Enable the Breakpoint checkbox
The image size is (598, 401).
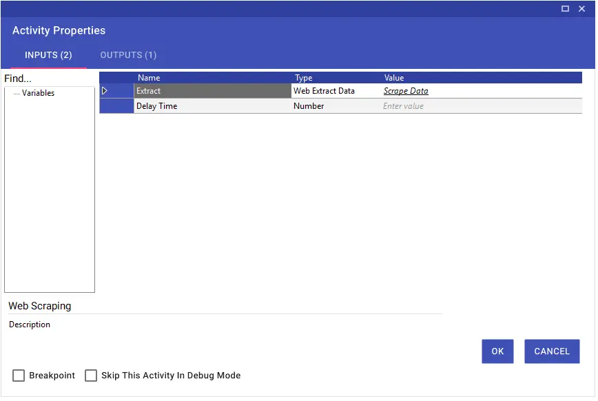tap(19, 376)
